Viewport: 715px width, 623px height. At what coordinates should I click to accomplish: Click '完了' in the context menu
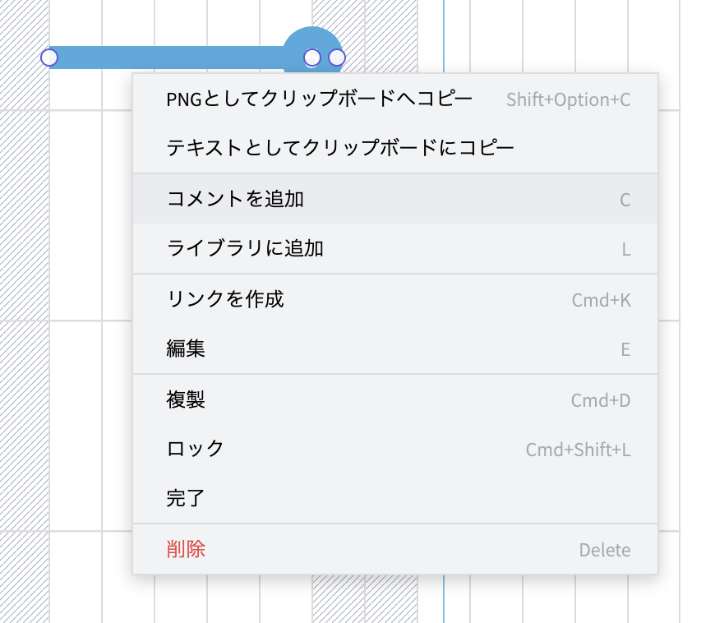(x=186, y=498)
